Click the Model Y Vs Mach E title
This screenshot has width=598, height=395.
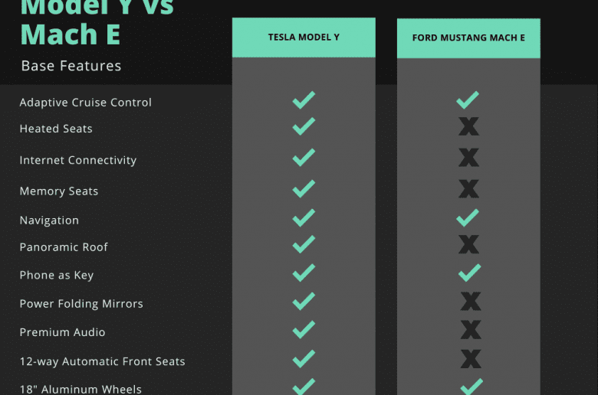tap(97, 22)
